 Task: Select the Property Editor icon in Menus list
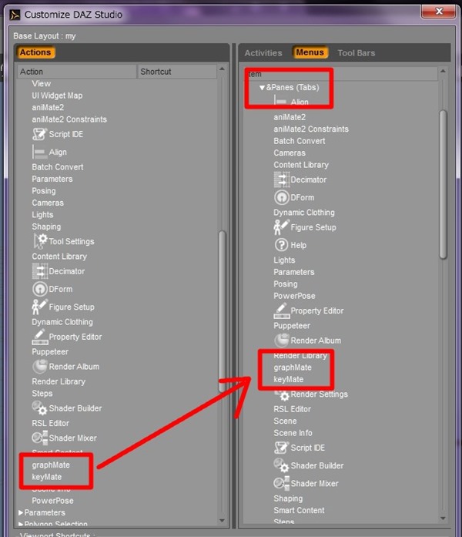pos(281,310)
